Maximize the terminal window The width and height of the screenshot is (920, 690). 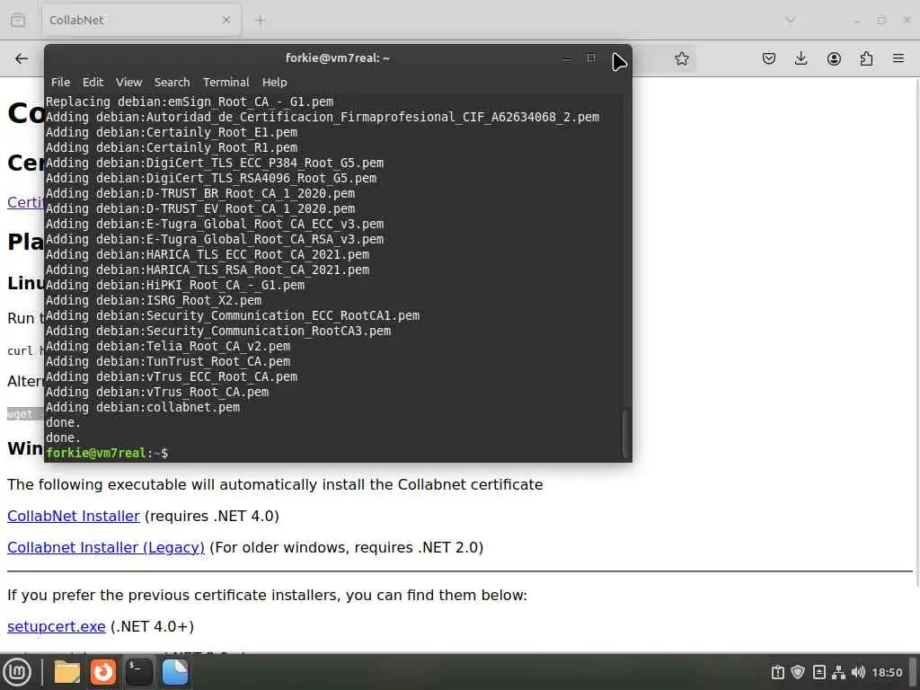(591, 57)
